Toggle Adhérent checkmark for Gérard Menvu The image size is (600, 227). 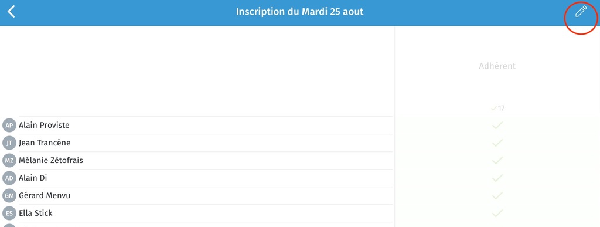[497, 195]
